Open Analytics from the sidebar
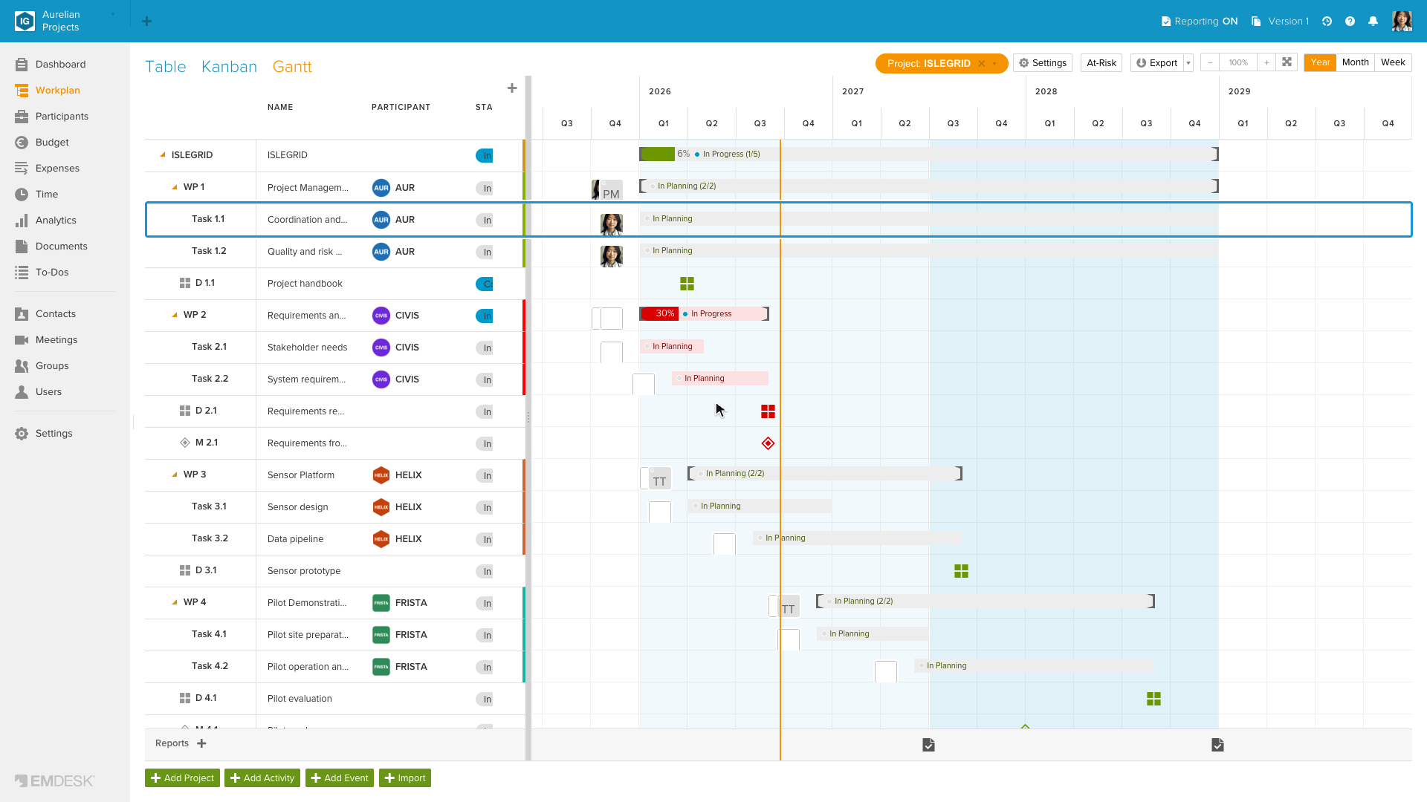Viewport: 1427px width, 802px height. pyautogui.click(x=56, y=221)
